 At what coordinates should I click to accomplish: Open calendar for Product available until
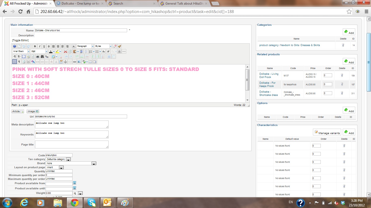click(74, 188)
